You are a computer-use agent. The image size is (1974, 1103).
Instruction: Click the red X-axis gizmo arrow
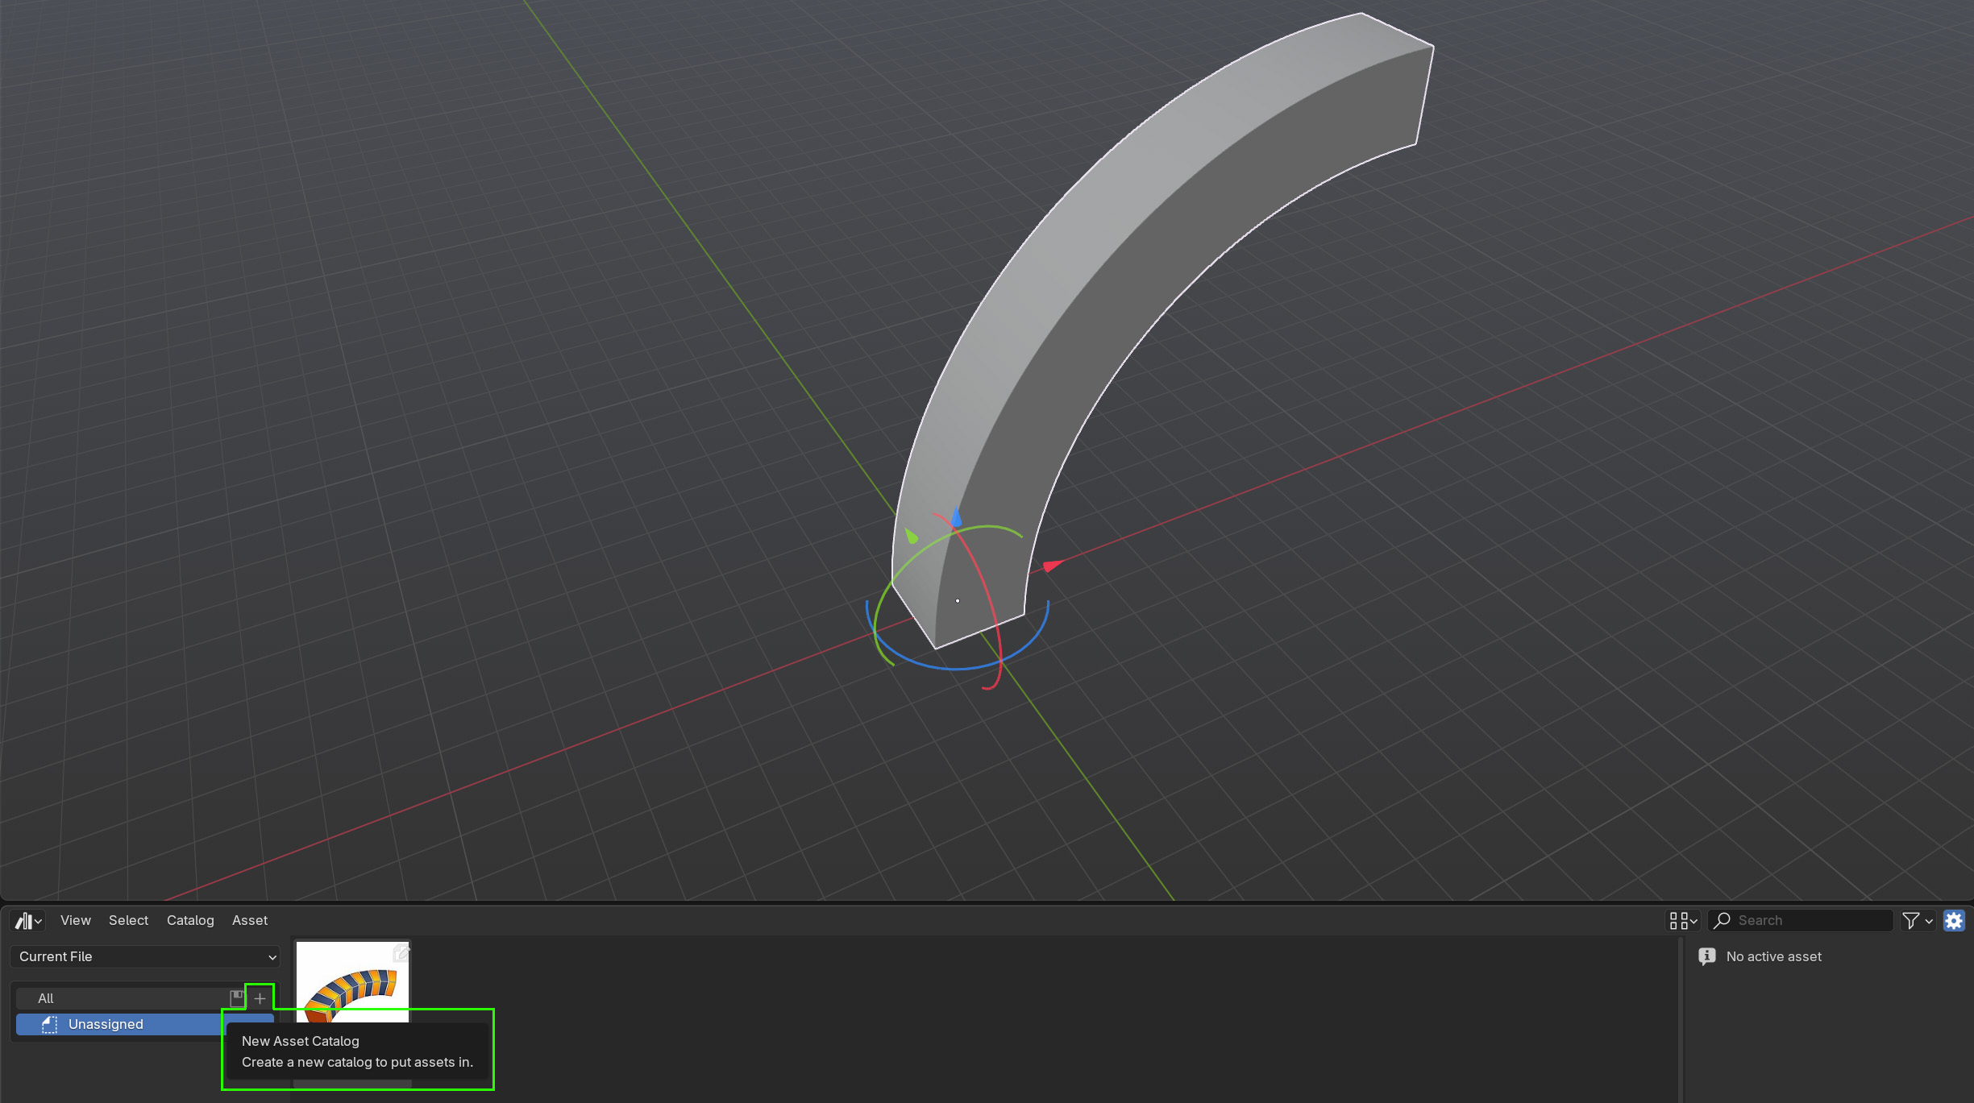click(x=1052, y=566)
